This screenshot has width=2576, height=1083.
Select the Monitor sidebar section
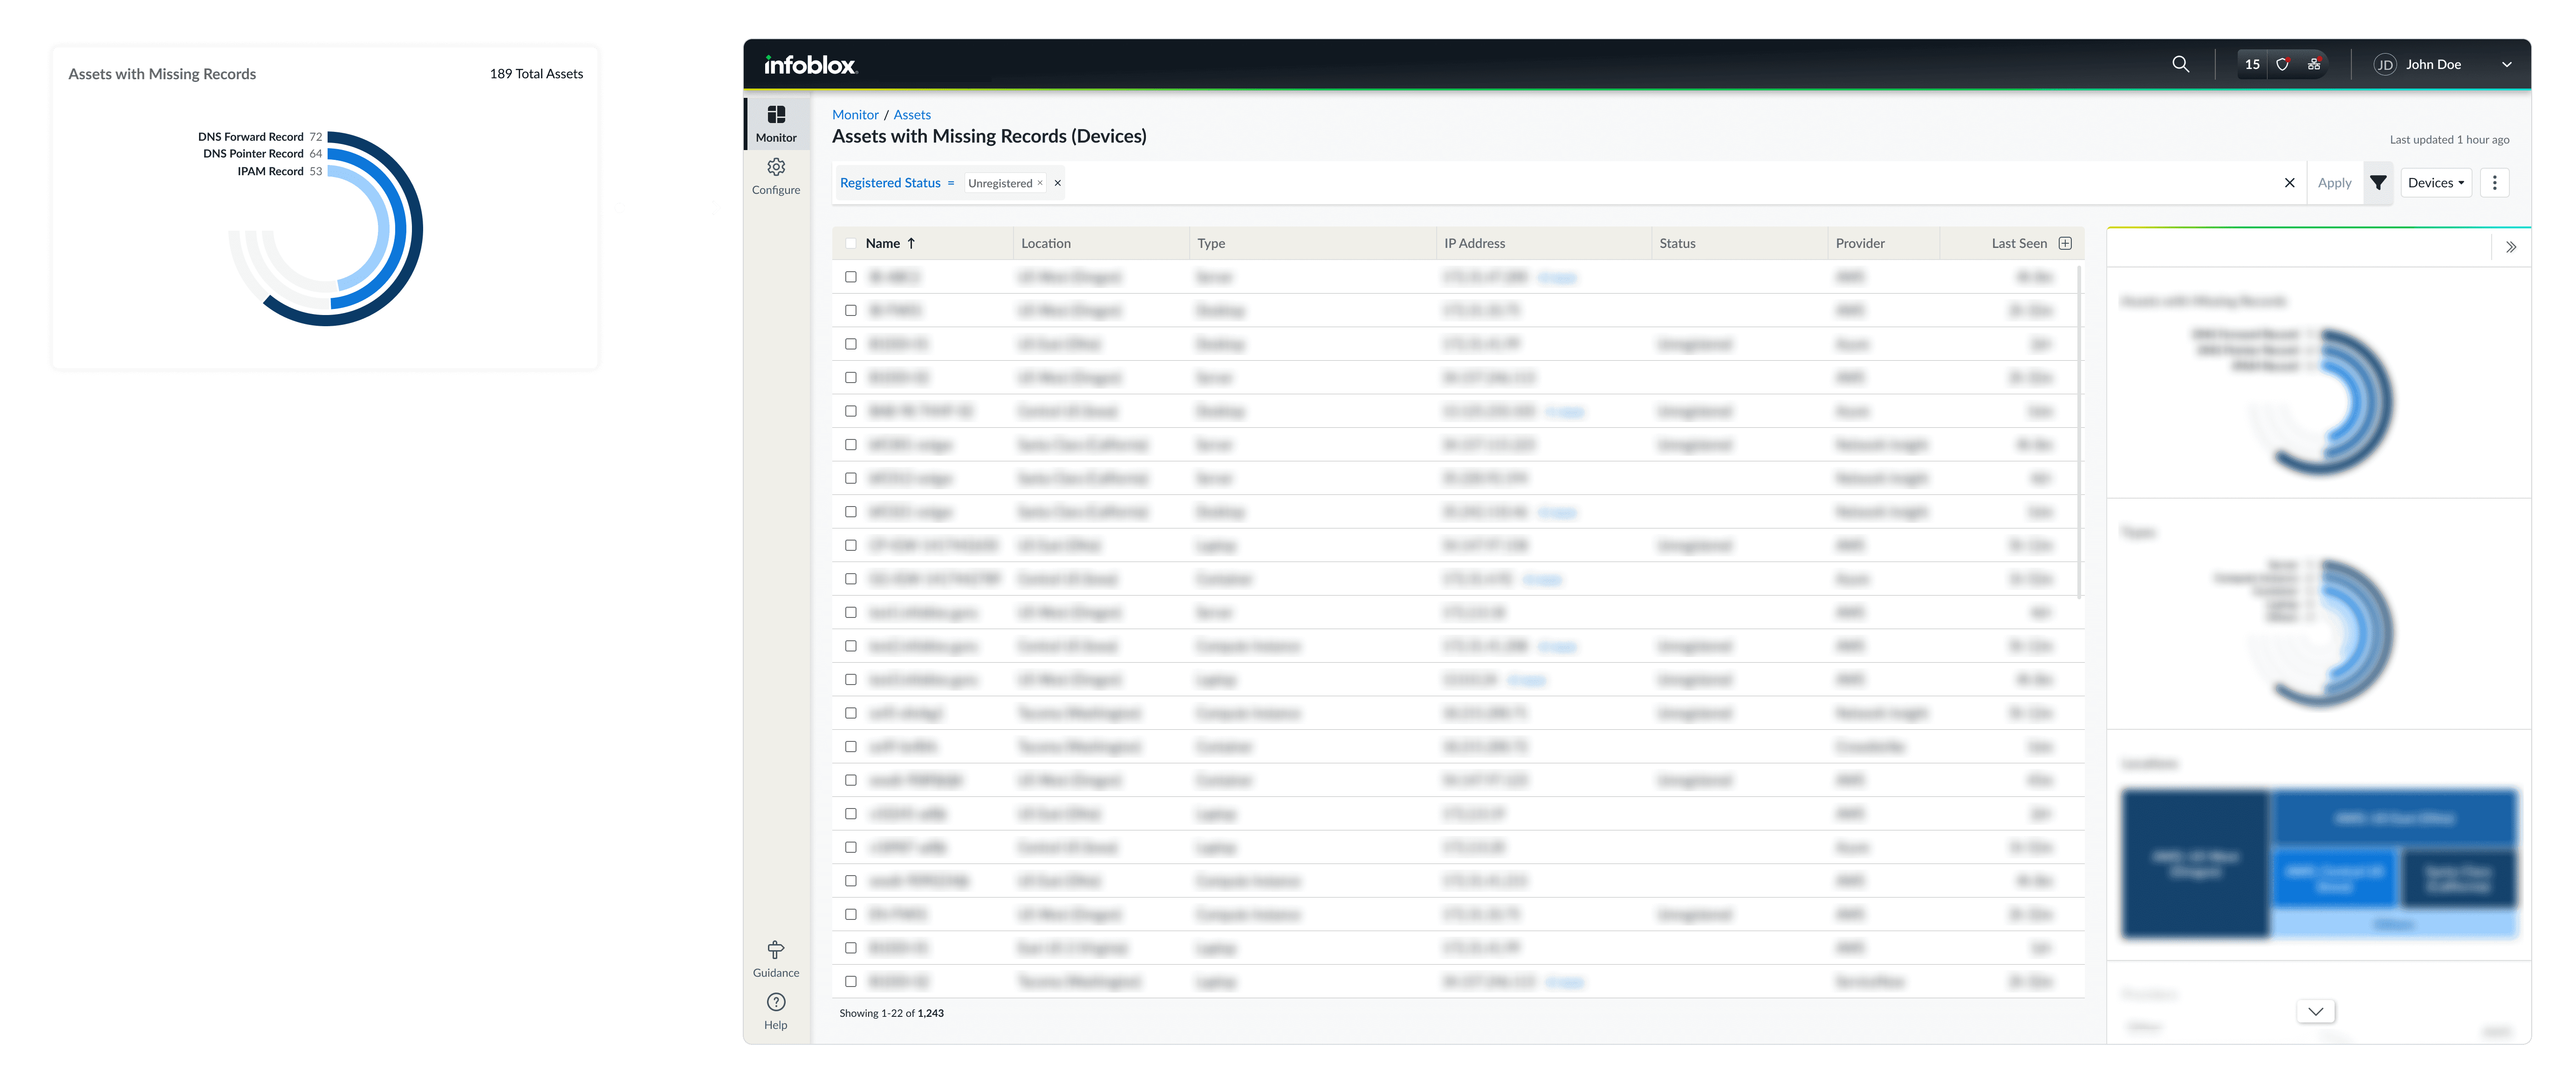coord(775,124)
